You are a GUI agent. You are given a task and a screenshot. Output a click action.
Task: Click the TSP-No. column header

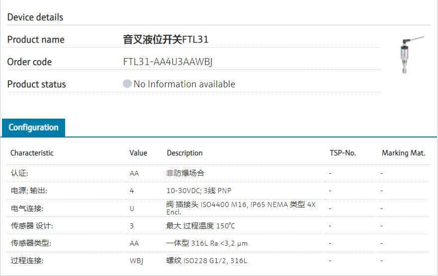(x=343, y=153)
